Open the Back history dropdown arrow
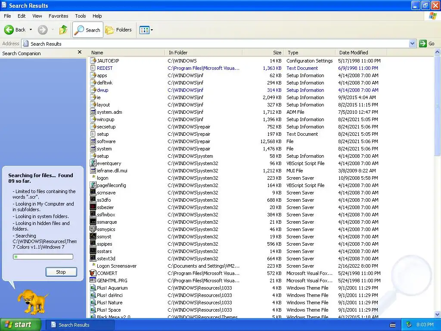 tap(31, 30)
